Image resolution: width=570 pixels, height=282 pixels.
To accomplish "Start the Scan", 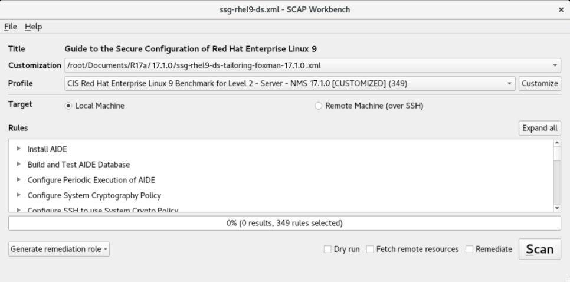I will click(x=539, y=249).
